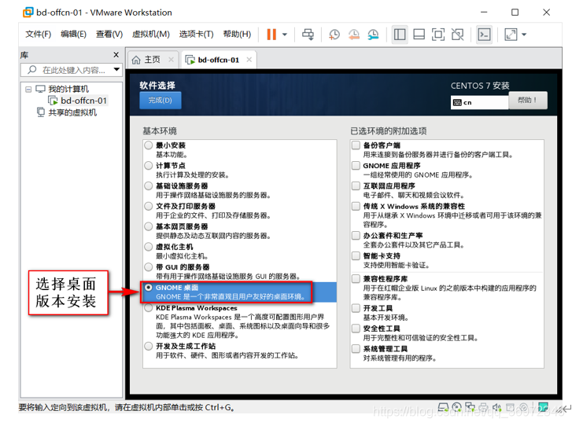Open the 查看(V) menu
The image size is (572, 426).
click(x=109, y=35)
